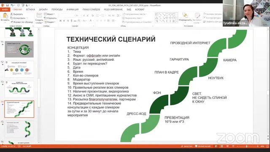Click 'ПРОВОДНОЙ ИНТЕРНЕТ' label on slide
Viewport: 270px width, 152px height.
[190, 43]
